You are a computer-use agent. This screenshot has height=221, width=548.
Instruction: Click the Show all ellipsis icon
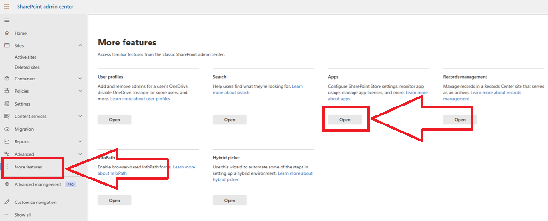(x=7, y=215)
